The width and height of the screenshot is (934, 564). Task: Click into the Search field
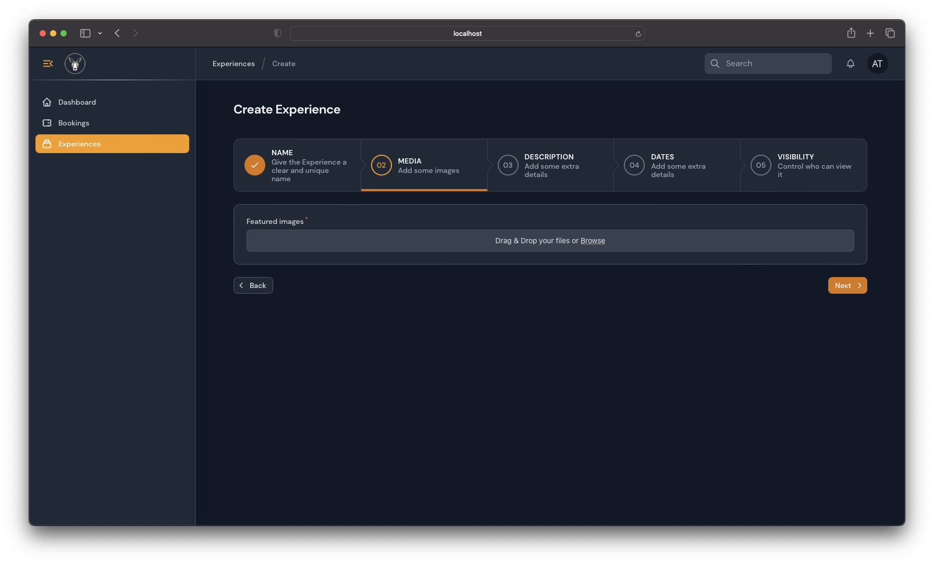pyautogui.click(x=768, y=64)
